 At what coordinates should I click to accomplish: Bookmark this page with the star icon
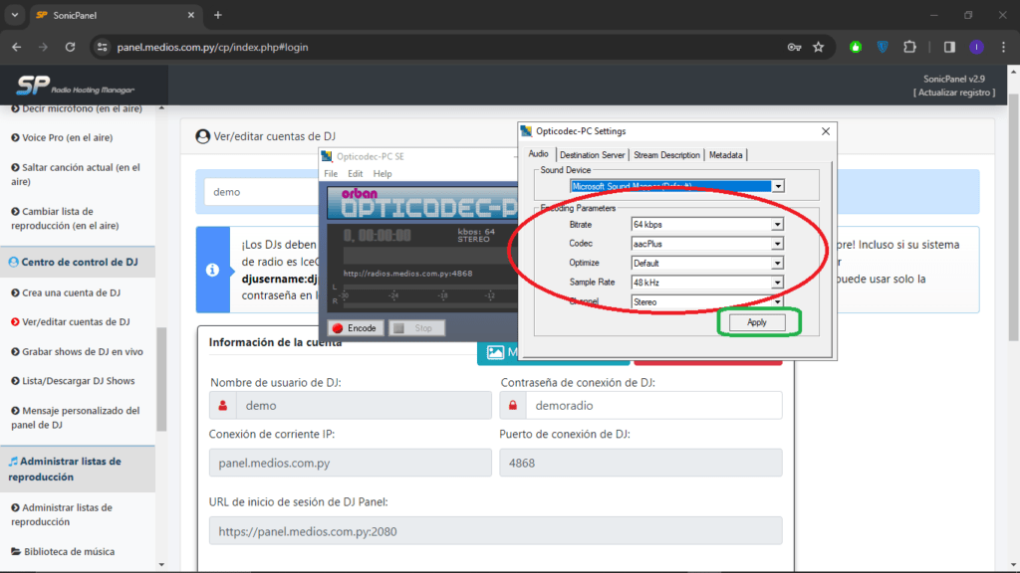tap(819, 47)
